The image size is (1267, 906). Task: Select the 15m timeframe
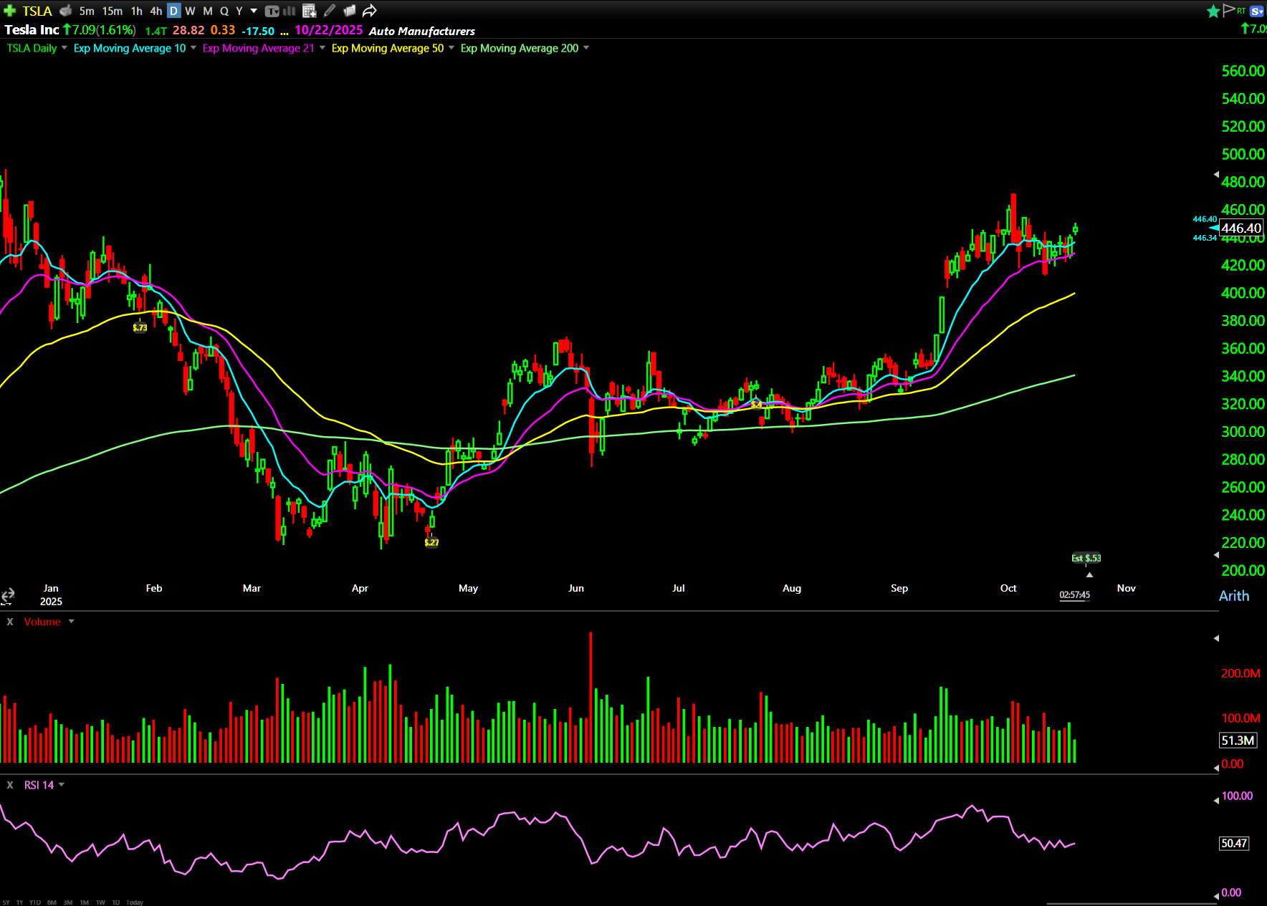(x=112, y=11)
